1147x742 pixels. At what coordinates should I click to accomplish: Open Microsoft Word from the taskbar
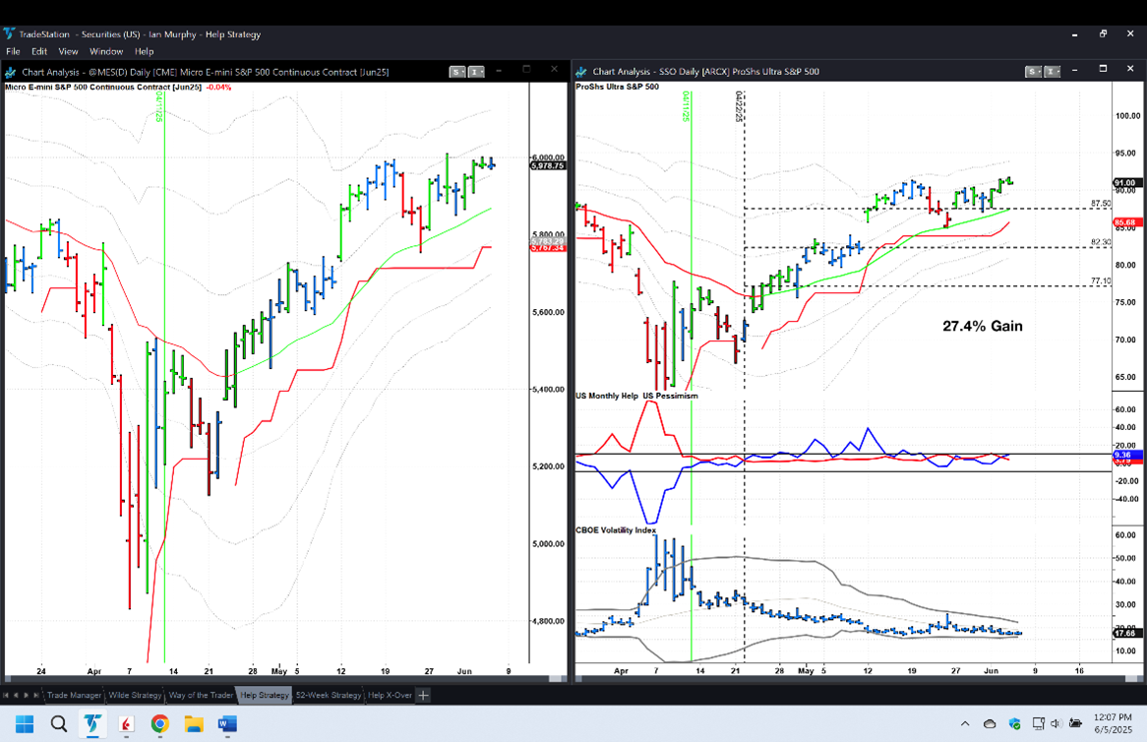[227, 724]
